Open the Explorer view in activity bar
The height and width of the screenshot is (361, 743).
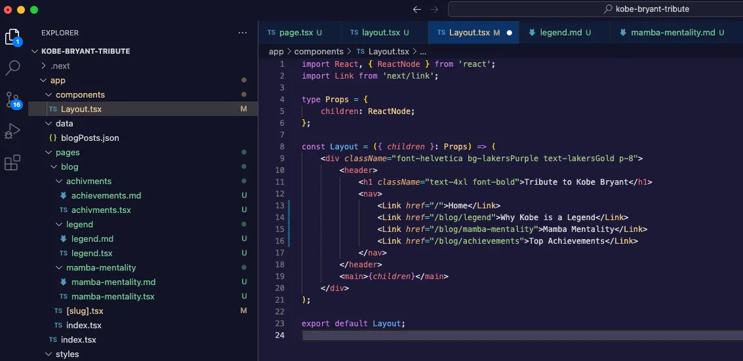(x=13, y=37)
